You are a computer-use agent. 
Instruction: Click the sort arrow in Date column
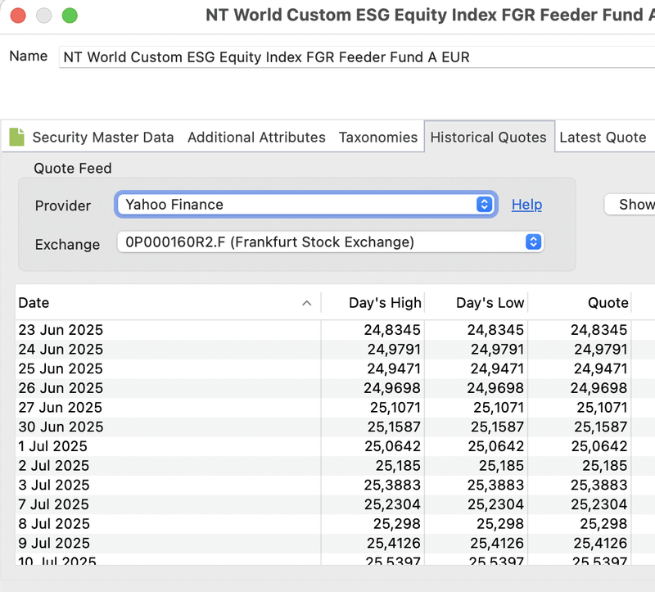[306, 303]
